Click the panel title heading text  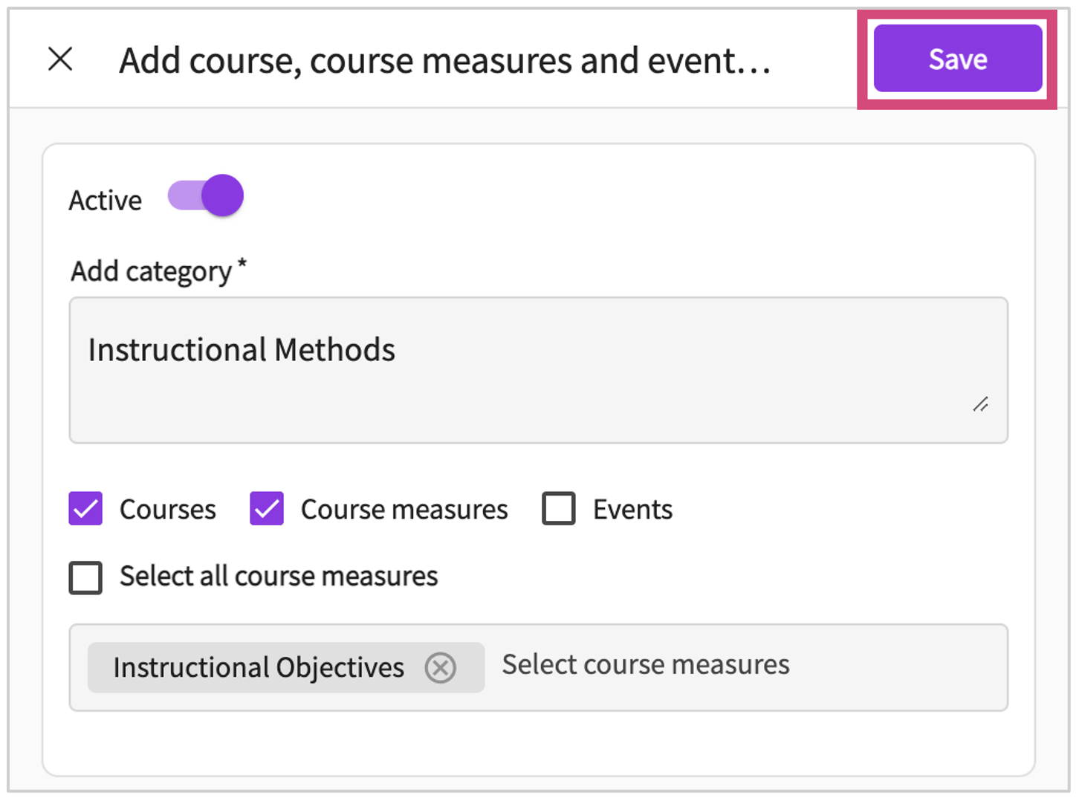pyautogui.click(x=444, y=61)
